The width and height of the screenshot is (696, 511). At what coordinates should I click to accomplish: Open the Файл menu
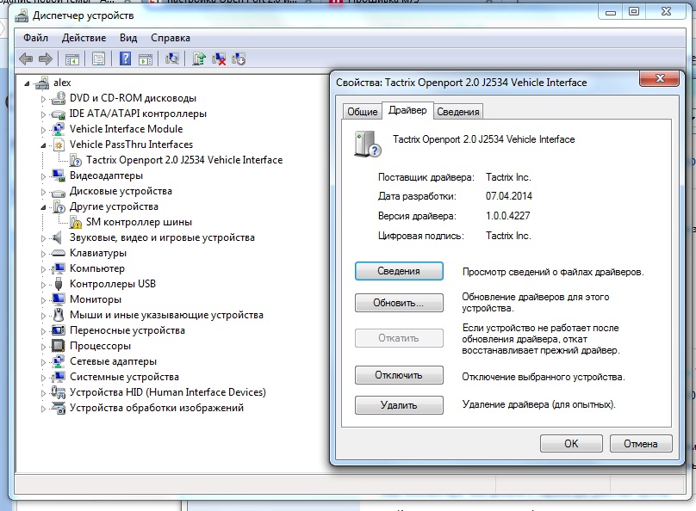(35, 38)
